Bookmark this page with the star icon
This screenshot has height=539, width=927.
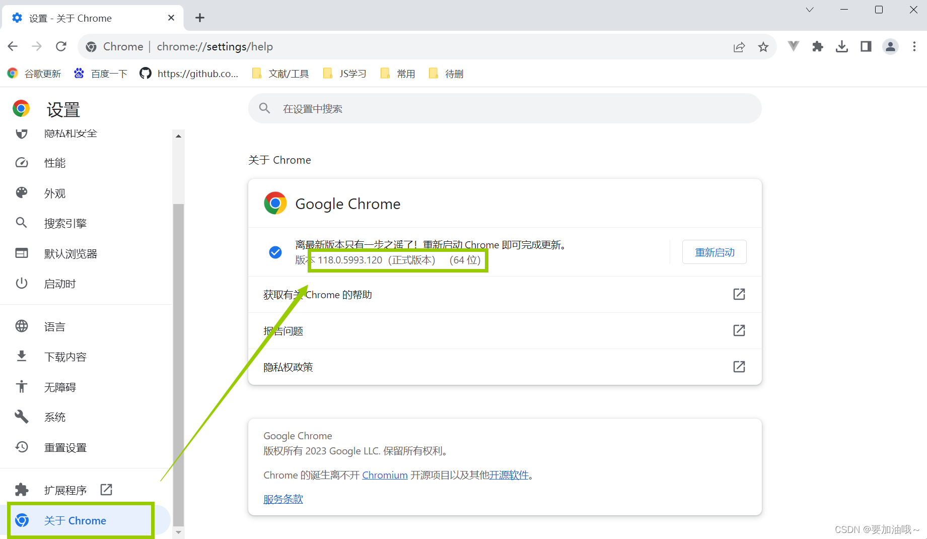tap(763, 47)
